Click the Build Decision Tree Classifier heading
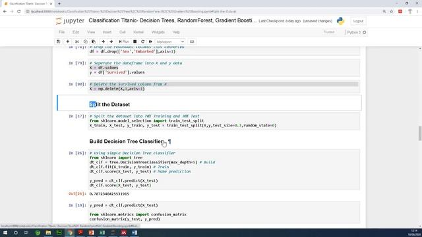This screenshot has width=422, height=237. pos(126,142)
